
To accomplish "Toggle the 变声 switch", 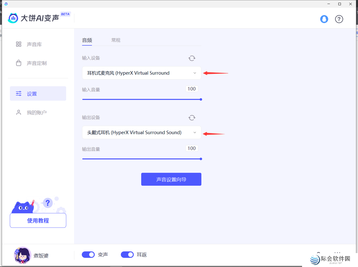I will [88, 254].
